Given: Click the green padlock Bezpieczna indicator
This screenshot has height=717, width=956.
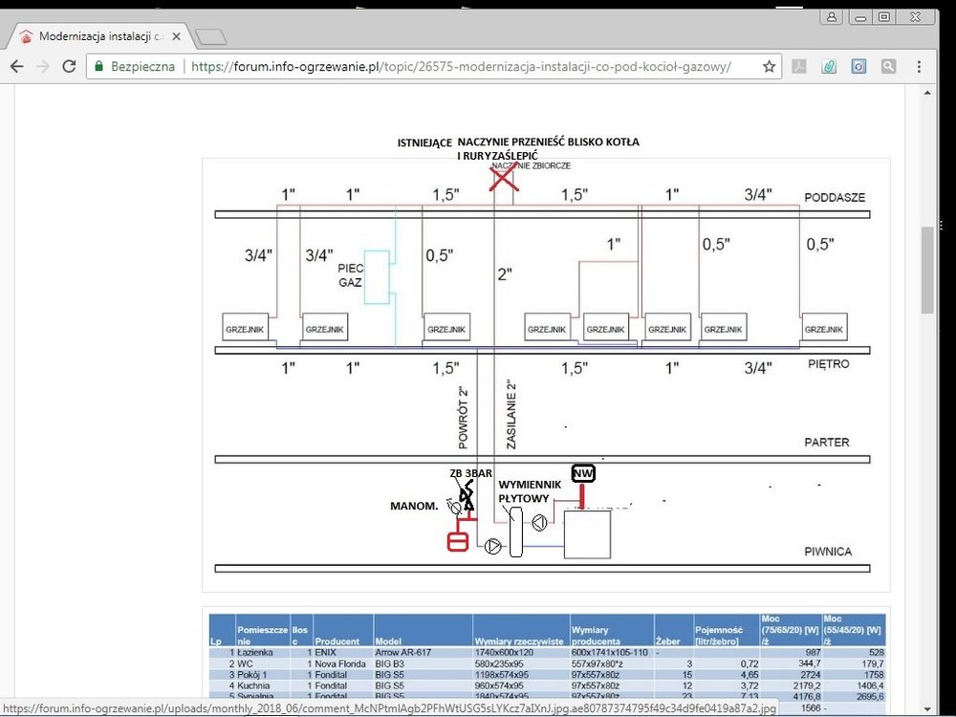Looking at the screenshot, I should coord(132,67).
